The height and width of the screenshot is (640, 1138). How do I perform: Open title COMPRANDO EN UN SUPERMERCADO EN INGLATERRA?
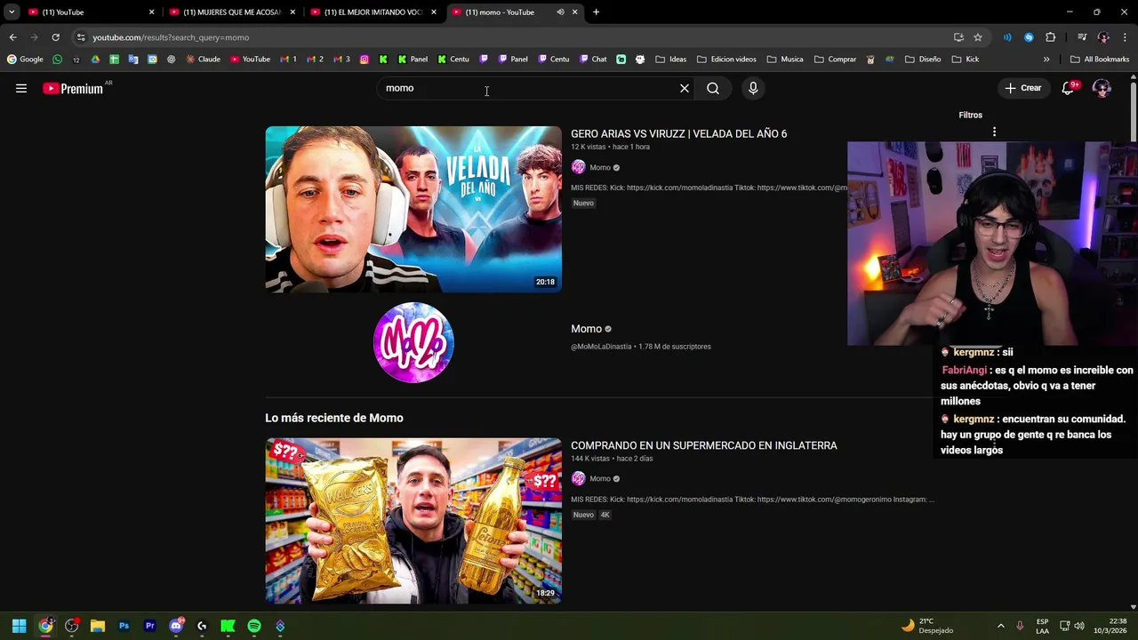point(703,445)
